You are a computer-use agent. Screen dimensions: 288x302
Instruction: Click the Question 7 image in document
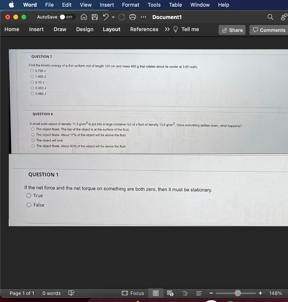pos(148,101)
